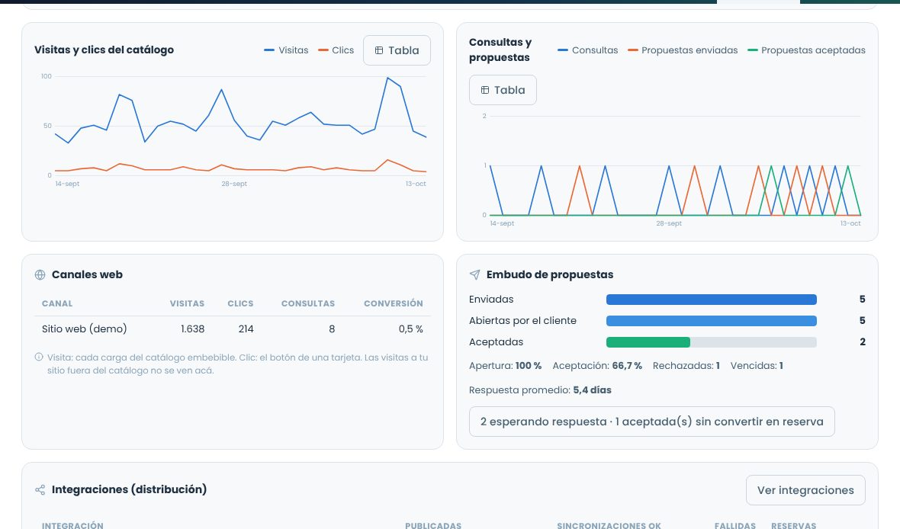Click Apertura: 100 % statistic

tap(505, 365)
